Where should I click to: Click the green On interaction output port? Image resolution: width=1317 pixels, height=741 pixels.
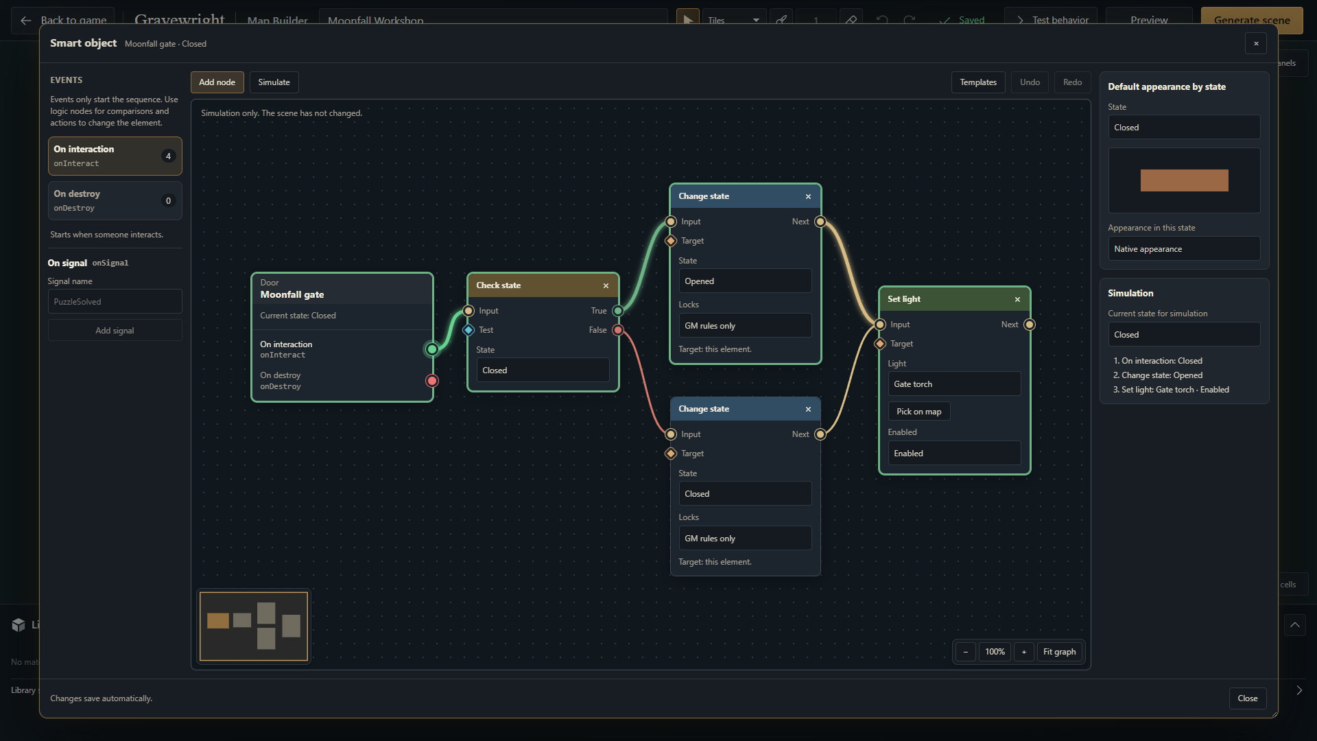click(432, 349)
